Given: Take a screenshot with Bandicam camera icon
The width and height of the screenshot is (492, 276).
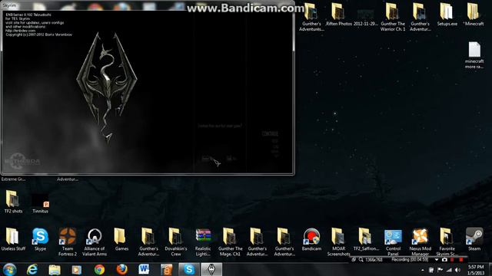Looking at the screenshot, I should [x=444, y=260].
